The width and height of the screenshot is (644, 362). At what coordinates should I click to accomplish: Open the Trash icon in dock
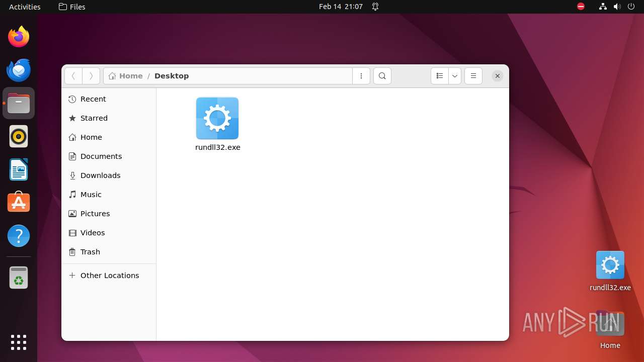pyautogui.click(x=19, y=278)
